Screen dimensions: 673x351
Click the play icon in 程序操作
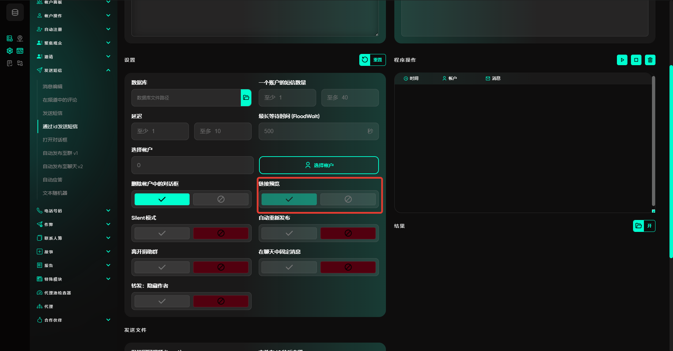pos(622,60)
